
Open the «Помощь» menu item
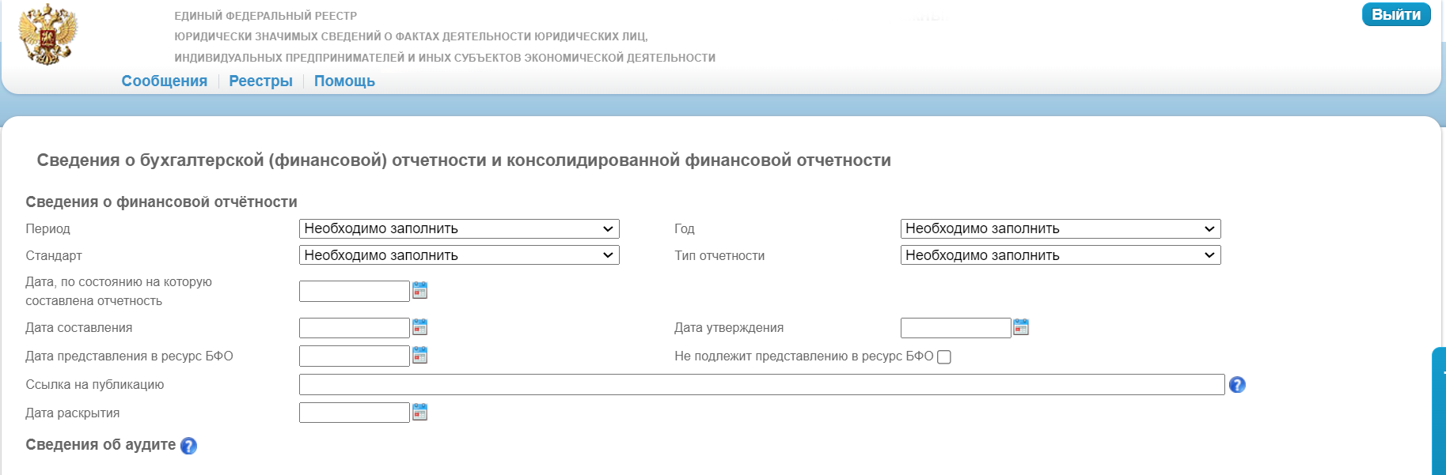coord(344,81)
